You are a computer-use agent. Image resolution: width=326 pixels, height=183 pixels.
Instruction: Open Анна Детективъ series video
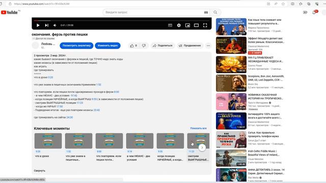[x=231, y=175]
